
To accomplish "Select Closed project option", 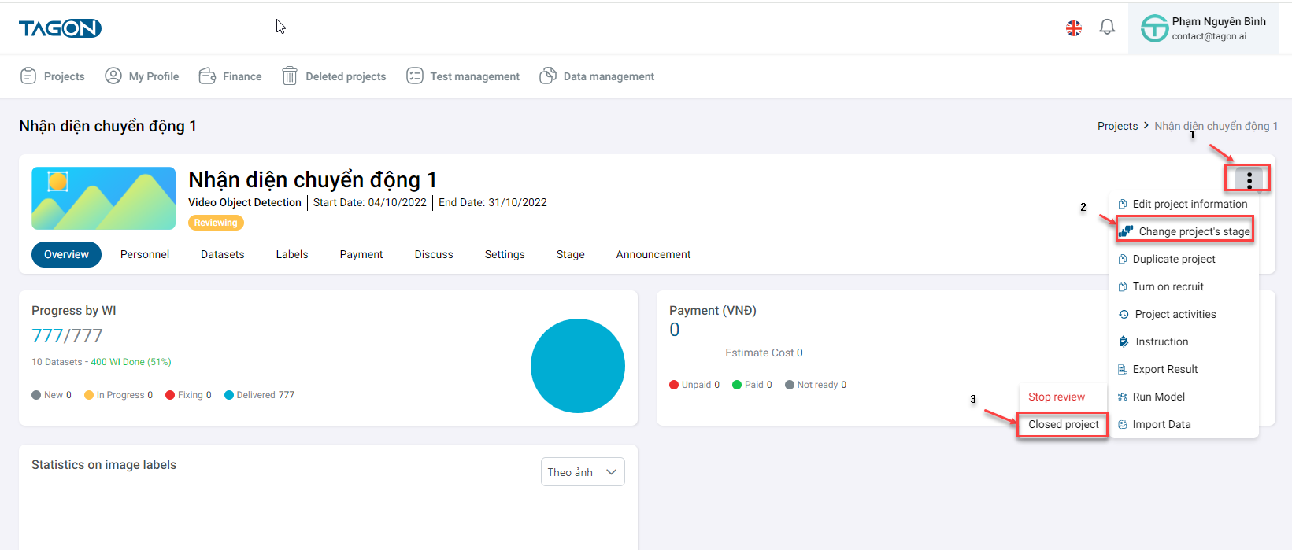I will click(x=1063, y=424).
